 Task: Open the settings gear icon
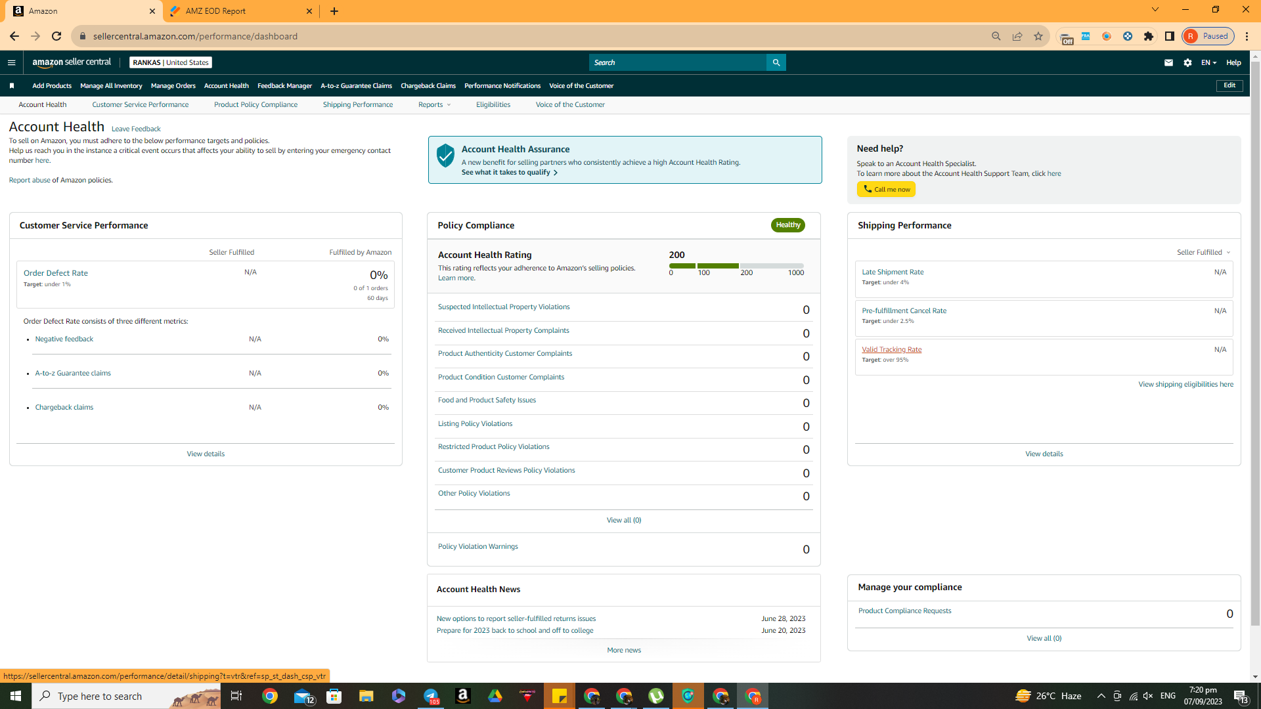(x=1187, y=62)
